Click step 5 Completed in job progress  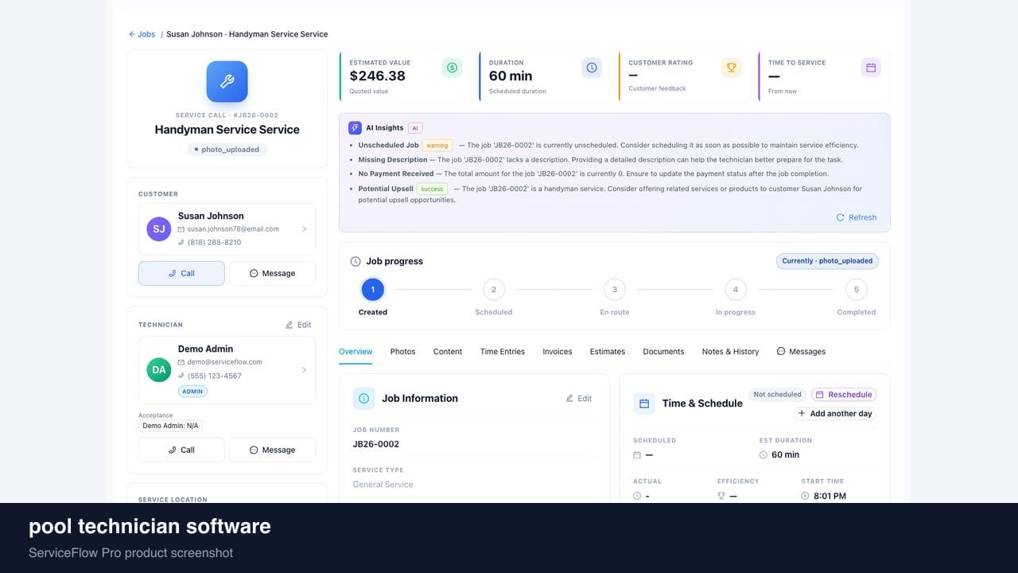857,290
